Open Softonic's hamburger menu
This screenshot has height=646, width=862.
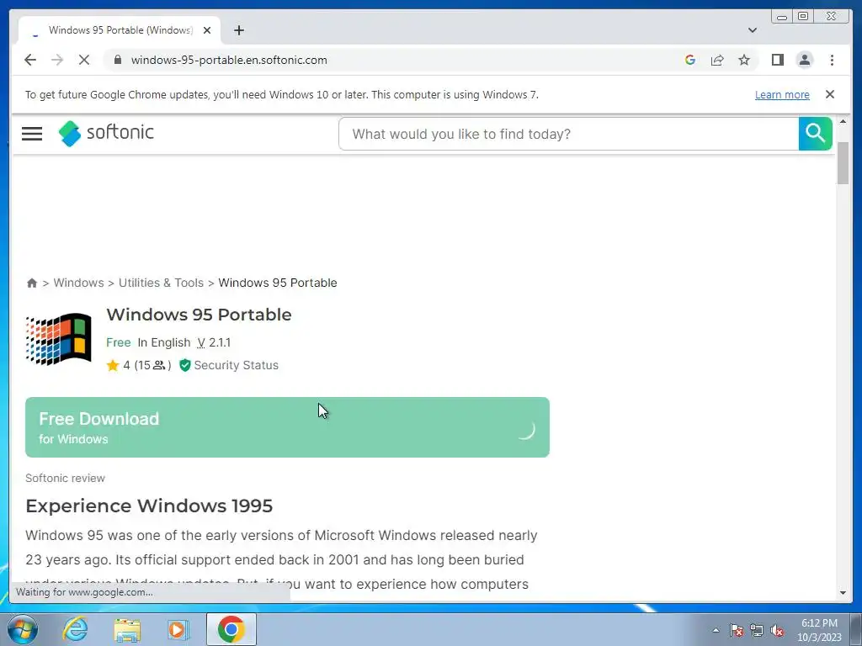coord(32,134)
